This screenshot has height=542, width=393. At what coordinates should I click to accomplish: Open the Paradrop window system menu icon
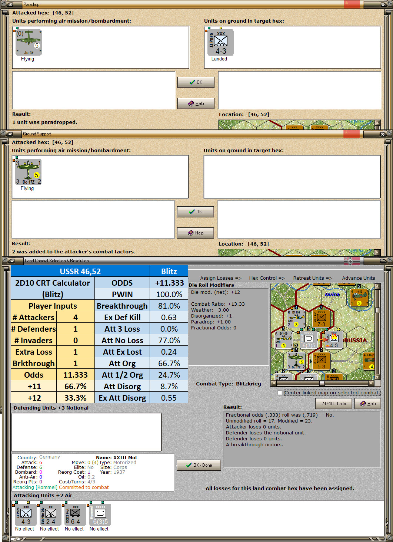click(10, 4)
